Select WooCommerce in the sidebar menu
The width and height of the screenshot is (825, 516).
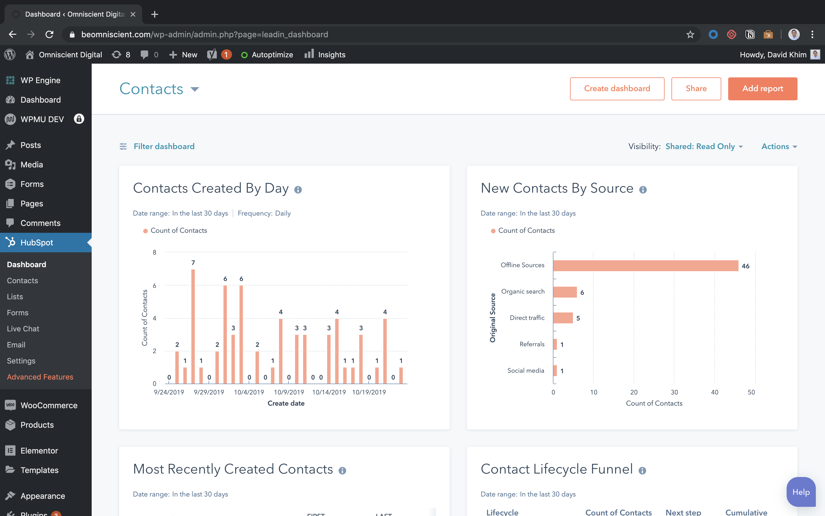click(x=49, y=405)
